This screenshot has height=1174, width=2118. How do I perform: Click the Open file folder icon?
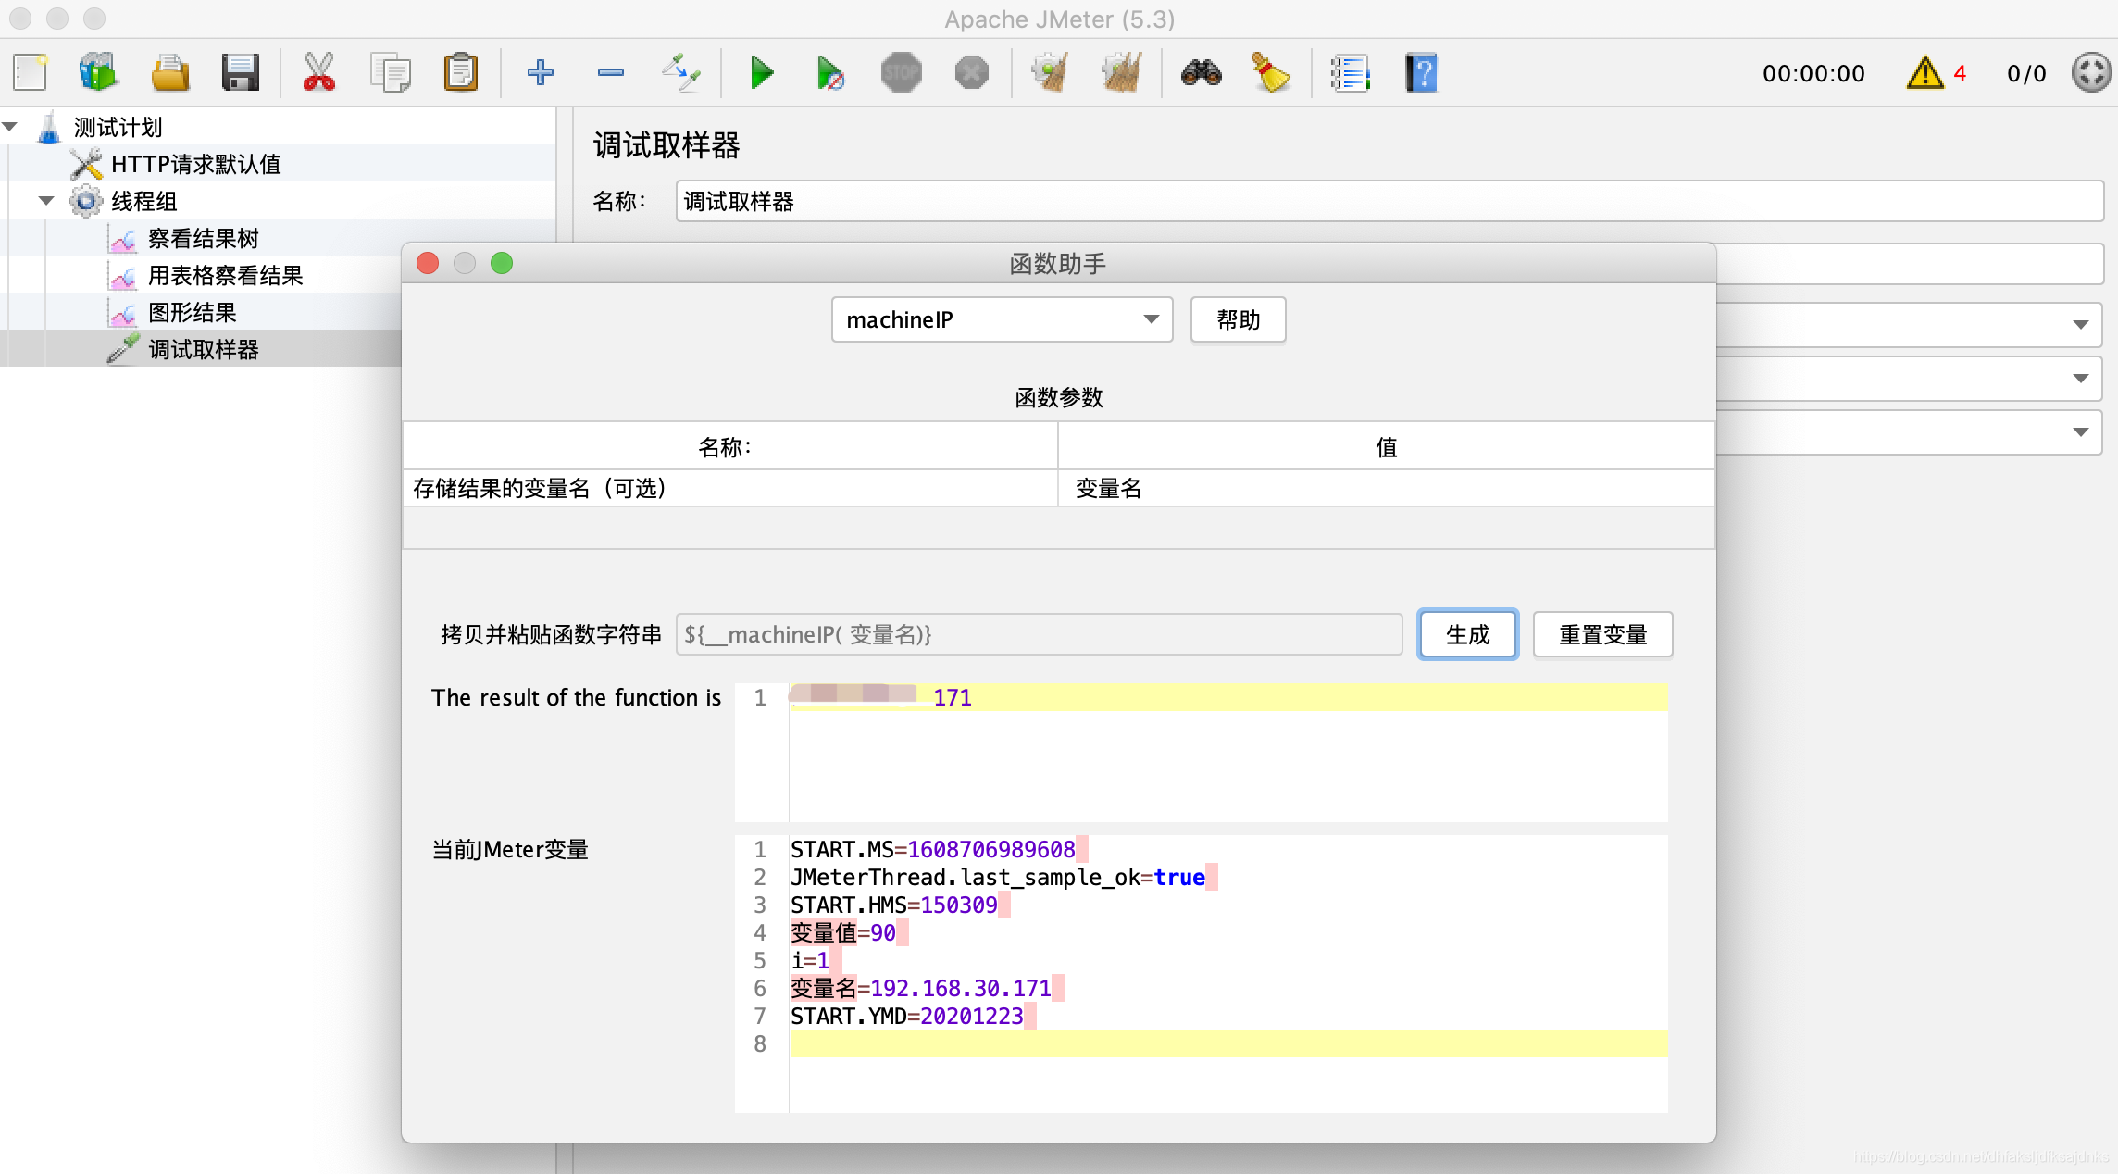tap(169, 72)
